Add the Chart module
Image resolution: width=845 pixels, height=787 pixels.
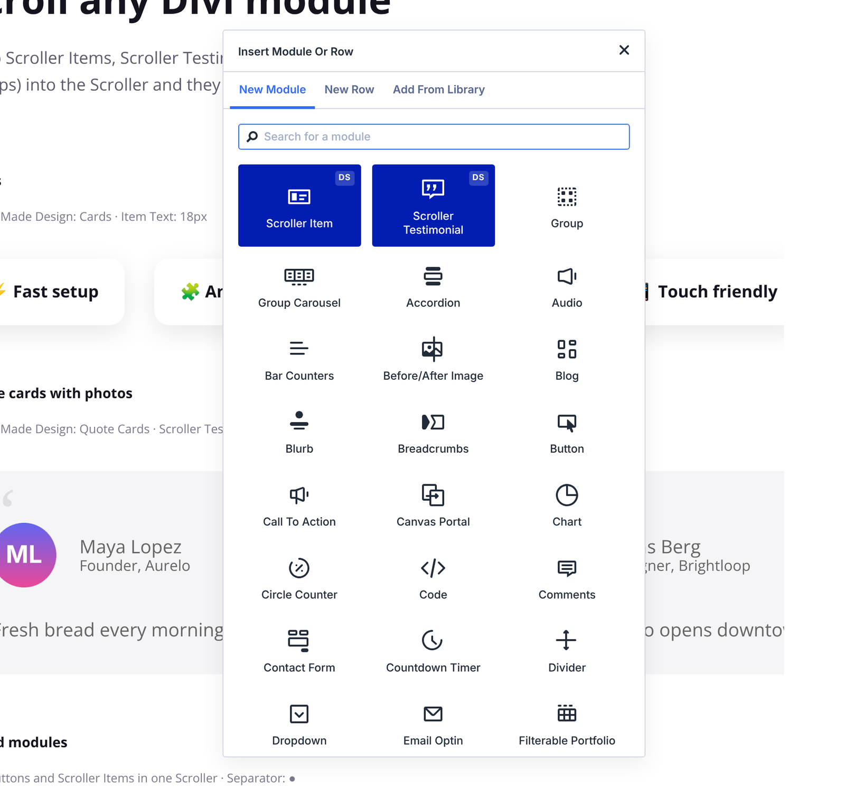click(567, 506)
